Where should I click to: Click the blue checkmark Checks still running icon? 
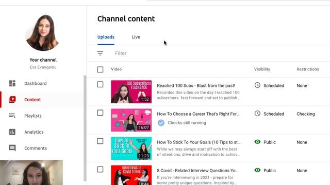click(x=161, y=123)
